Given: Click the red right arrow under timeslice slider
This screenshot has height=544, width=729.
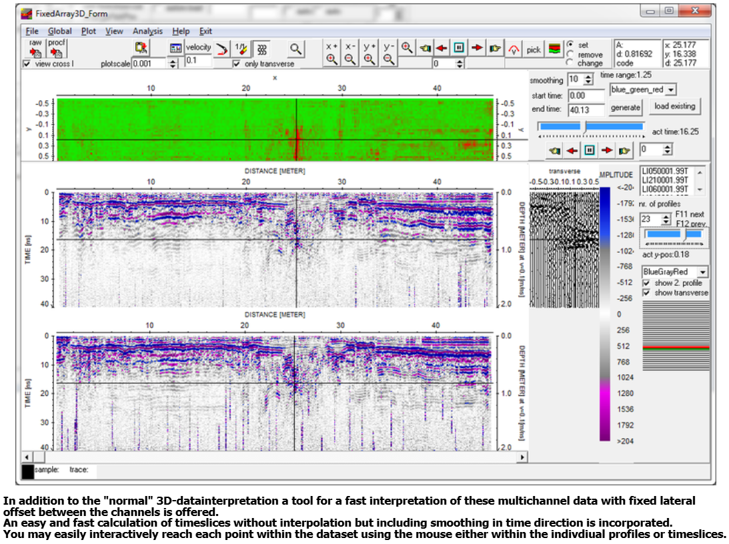Looking at the screenshot, I should 607,150.
